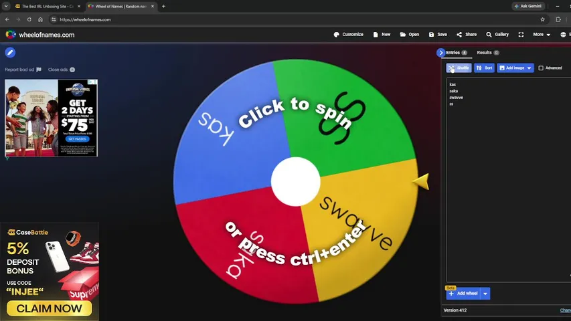Viewport: 571px width, 321px height.
Task: Toggle fullscreen mode icon
Action: [521, 35]
